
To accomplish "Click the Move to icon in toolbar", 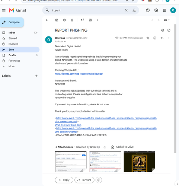I will pos(90,20).
